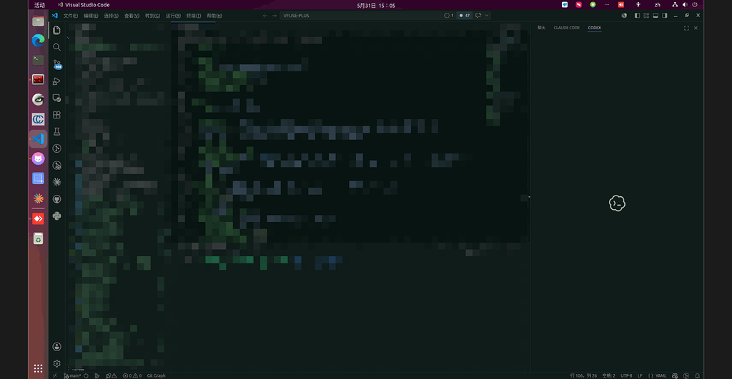The width and height of the screenshot is (732, 379).
Task: Click the counter showing 47
Action: 465,16
